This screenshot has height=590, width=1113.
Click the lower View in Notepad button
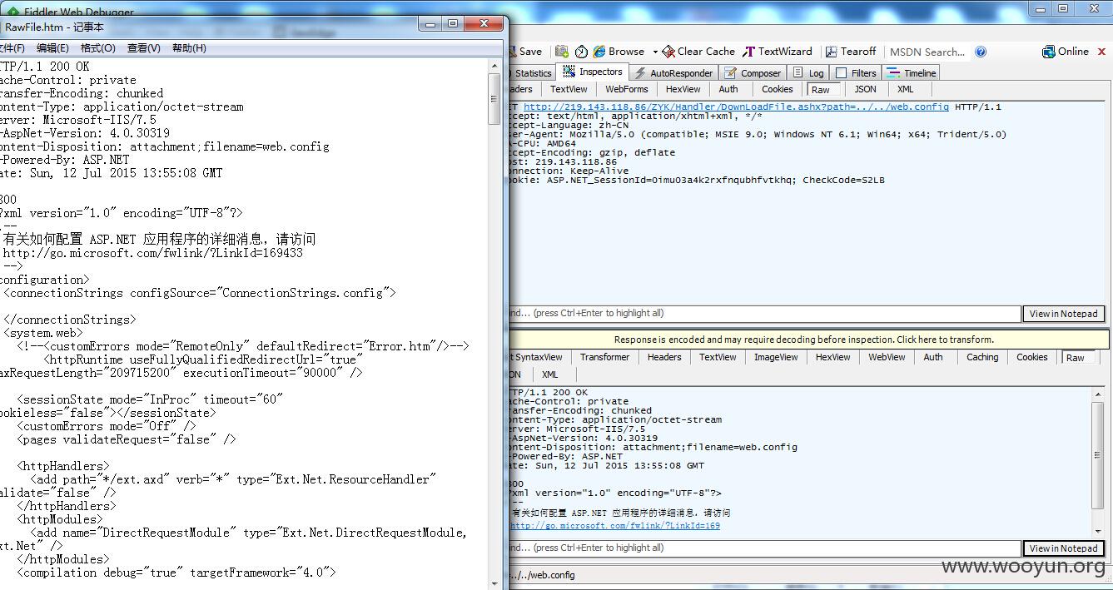pyautogui.click(x=1064, y=548)
